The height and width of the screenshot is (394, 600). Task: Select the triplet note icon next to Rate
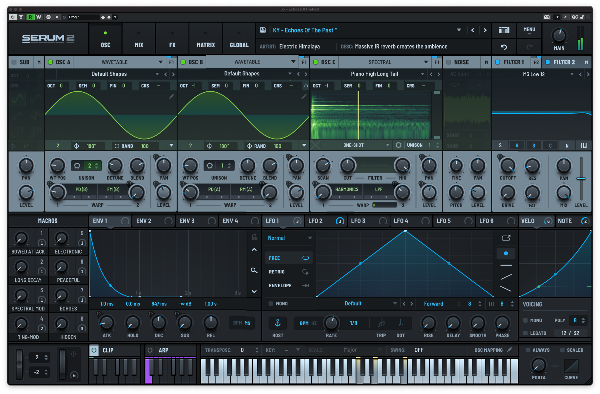381,323
